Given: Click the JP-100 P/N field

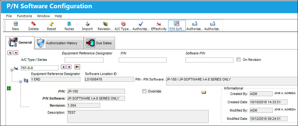Looking at the screenshot, I should tap(96, 92).
